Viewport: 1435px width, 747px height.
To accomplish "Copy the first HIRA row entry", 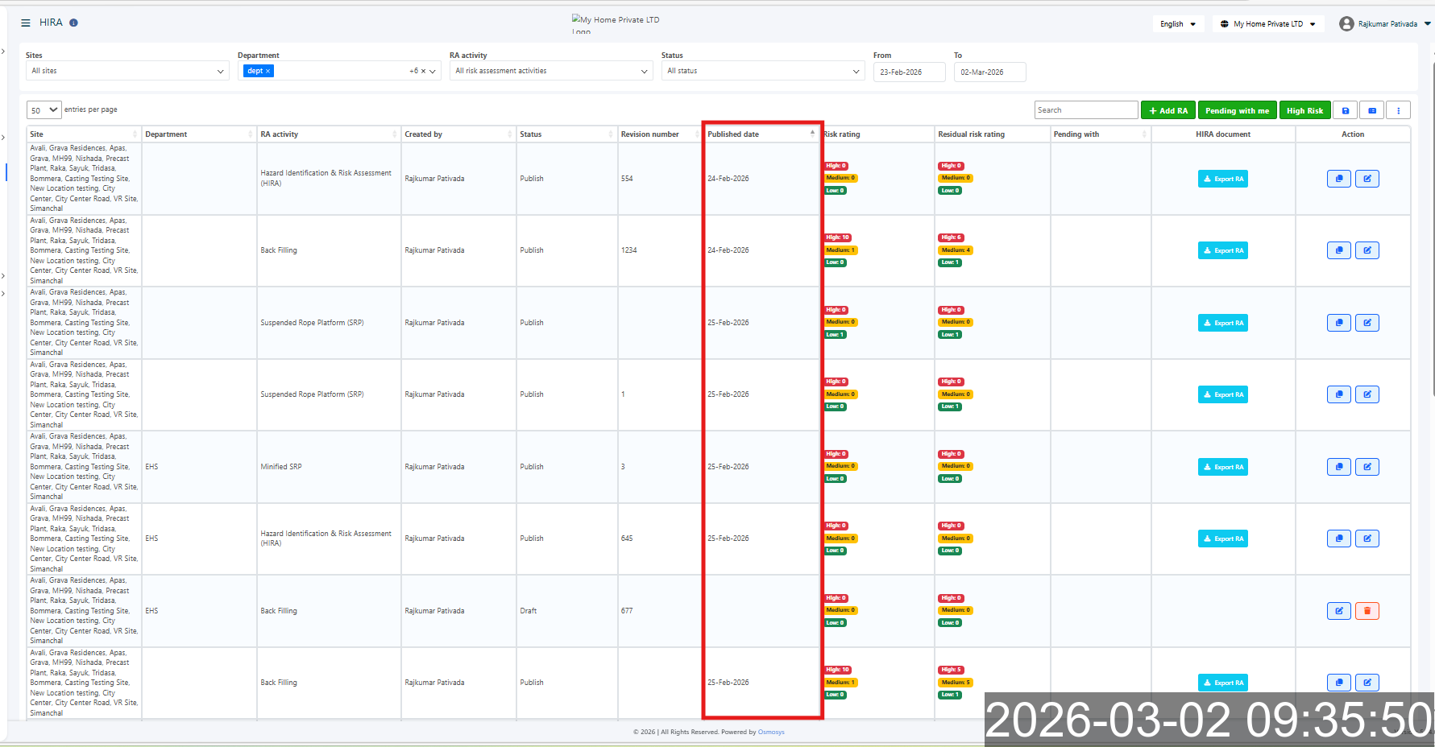I will (x=1338, y=179).
